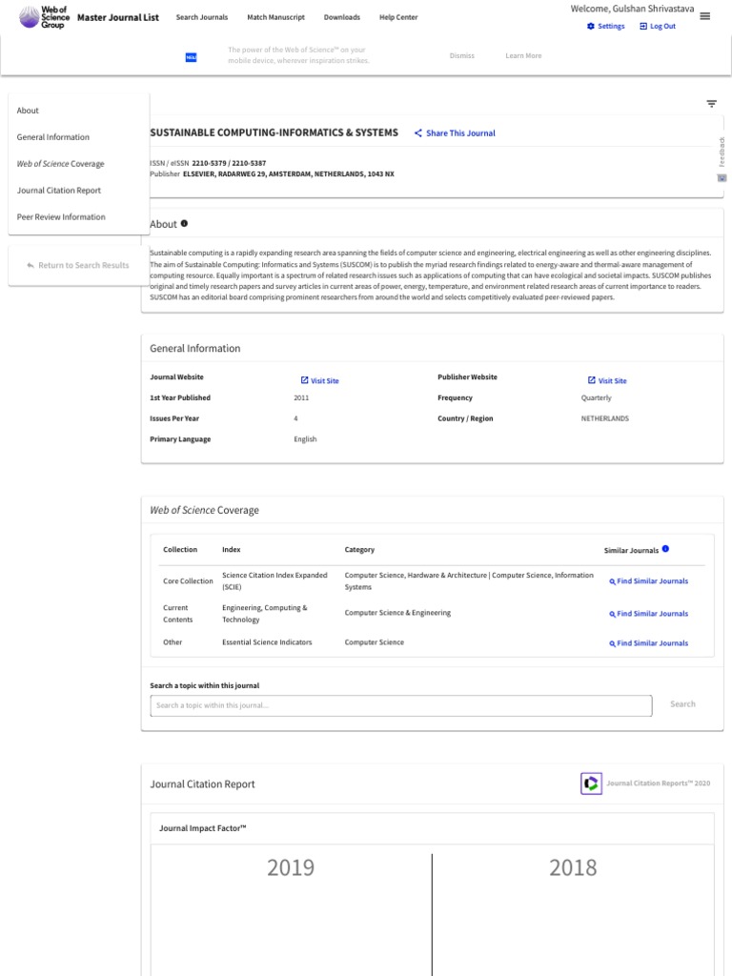Jump to Peer Review Information section
The height and width of the screenshot is (976, 732).
click(61, 217)
